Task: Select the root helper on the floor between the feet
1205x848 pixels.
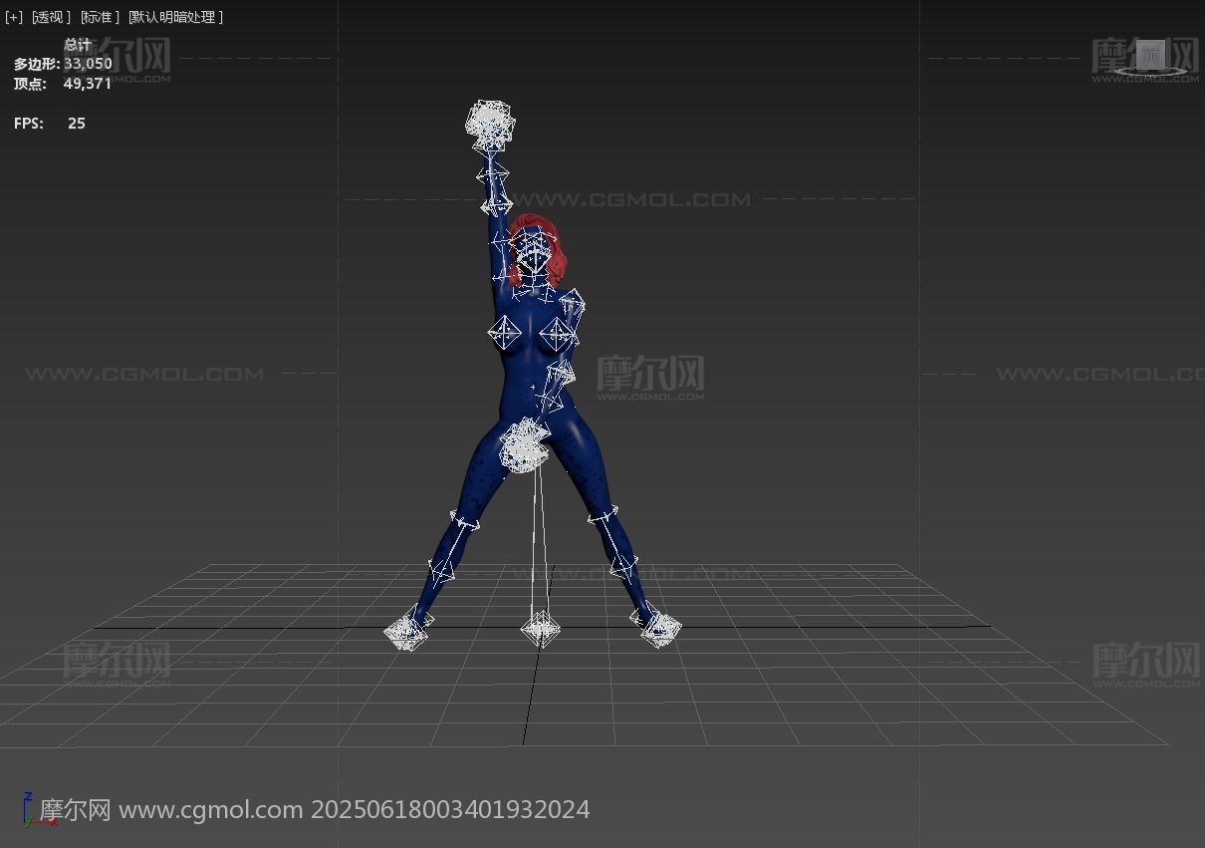Action: click(540, 628)
